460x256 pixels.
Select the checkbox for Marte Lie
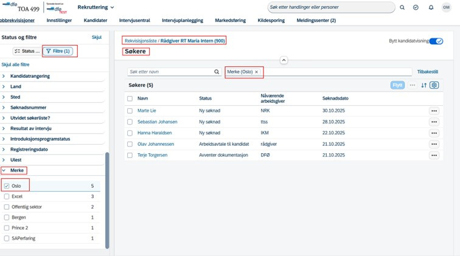click(x=130, y=111)
